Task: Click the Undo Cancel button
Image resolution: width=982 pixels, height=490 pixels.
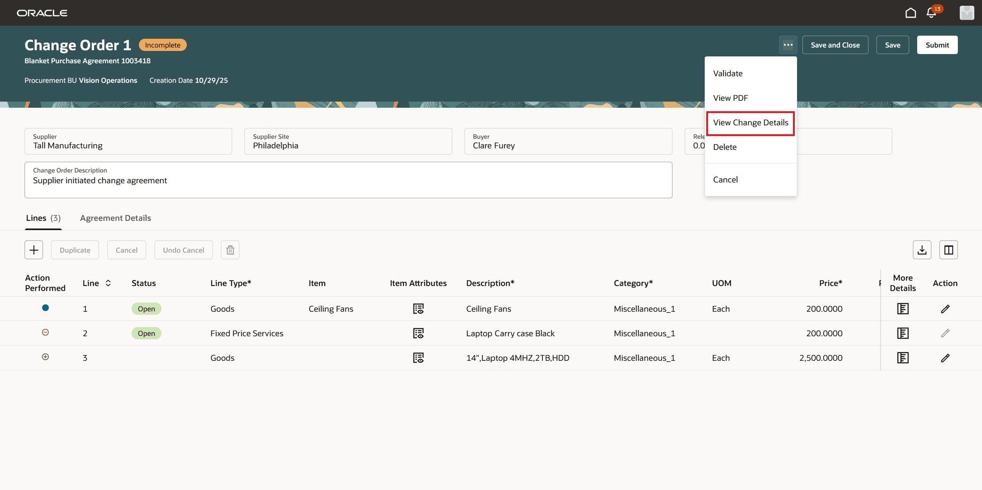Action: (x=183, y=250)
